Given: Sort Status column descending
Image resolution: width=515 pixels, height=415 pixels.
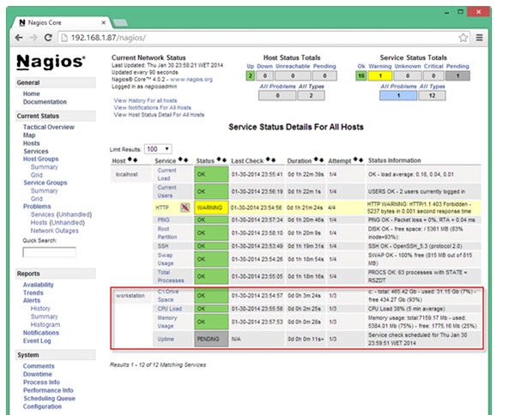Looking at the screenshot, I should (224, 159).
